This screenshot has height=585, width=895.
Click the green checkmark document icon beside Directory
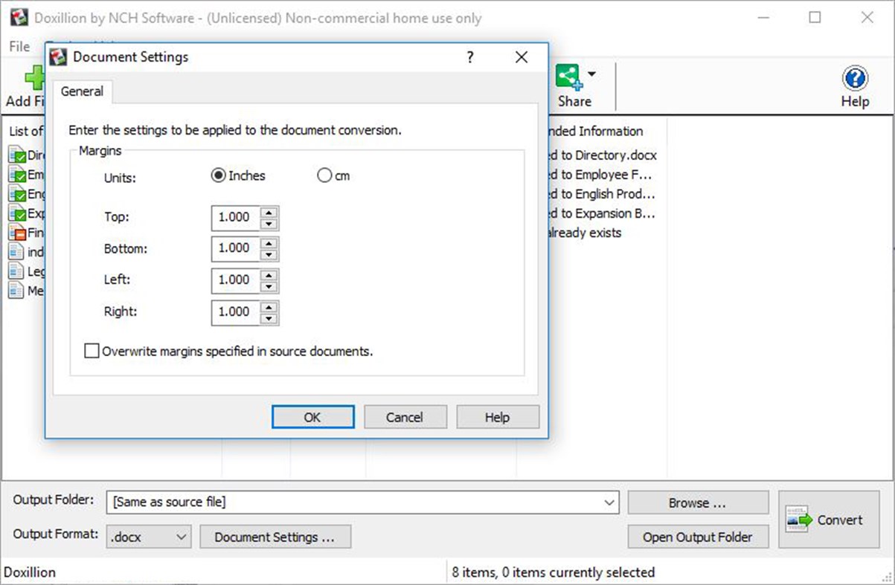pyautogui.click(x=18, y=155)
